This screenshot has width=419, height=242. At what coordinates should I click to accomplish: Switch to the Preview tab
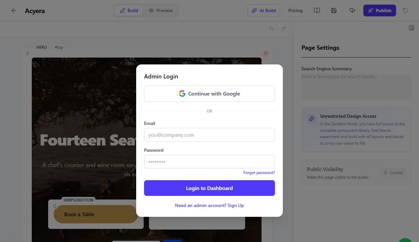pyautogui.click(x=161, y=10)
